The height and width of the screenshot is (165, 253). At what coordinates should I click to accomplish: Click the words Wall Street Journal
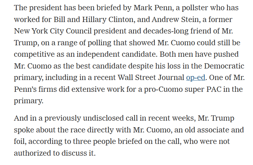151,78
